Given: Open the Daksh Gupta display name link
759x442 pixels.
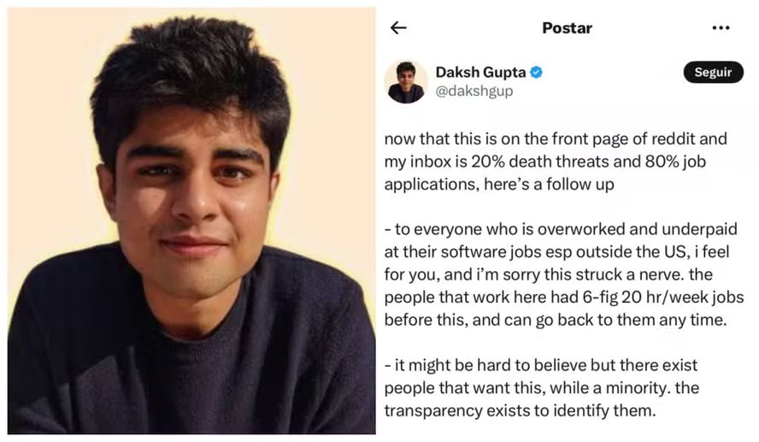Looking at the screenshot, I should tap(481, 73).
